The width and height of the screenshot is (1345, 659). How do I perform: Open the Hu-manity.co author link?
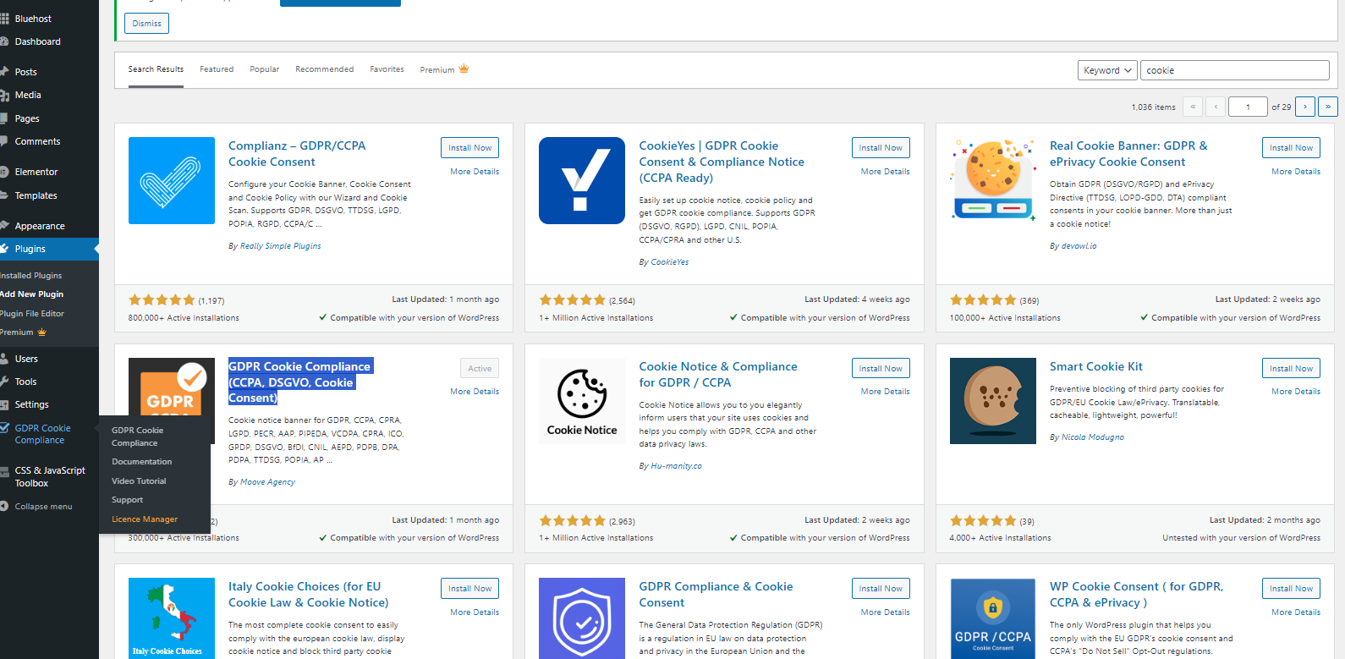coord(676,466)
